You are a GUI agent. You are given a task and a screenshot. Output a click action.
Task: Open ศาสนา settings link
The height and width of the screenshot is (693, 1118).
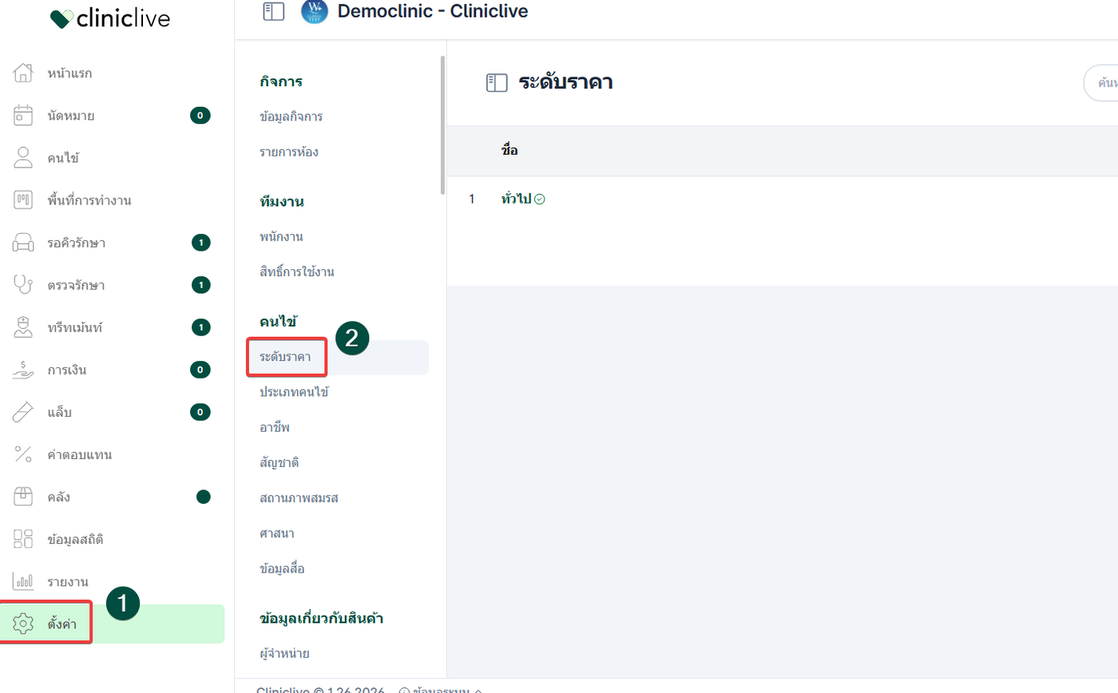(x=277, y=533)
